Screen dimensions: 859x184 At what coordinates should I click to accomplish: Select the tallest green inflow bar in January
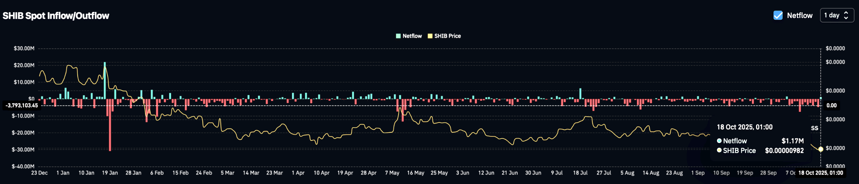point(105,80)
